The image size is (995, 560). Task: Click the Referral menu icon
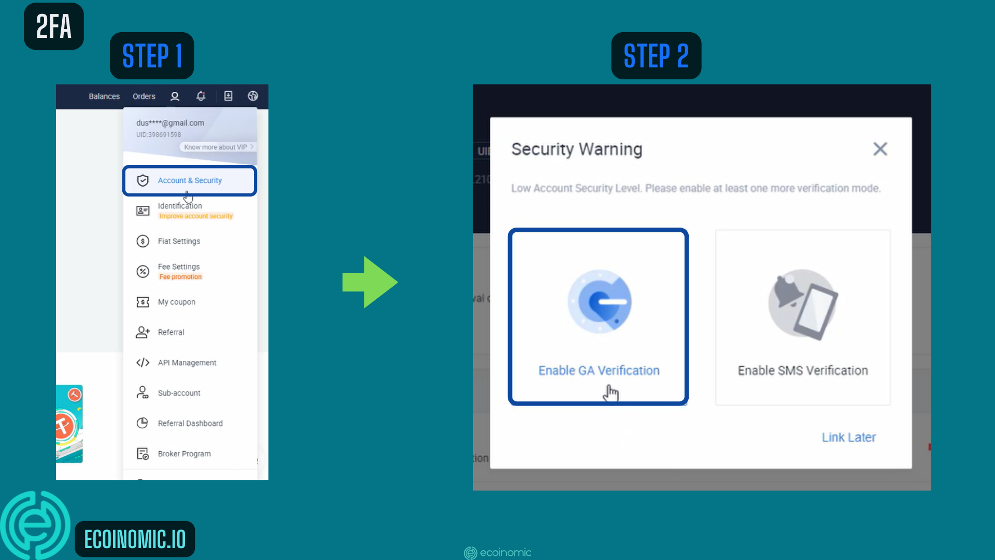(142, 332)
